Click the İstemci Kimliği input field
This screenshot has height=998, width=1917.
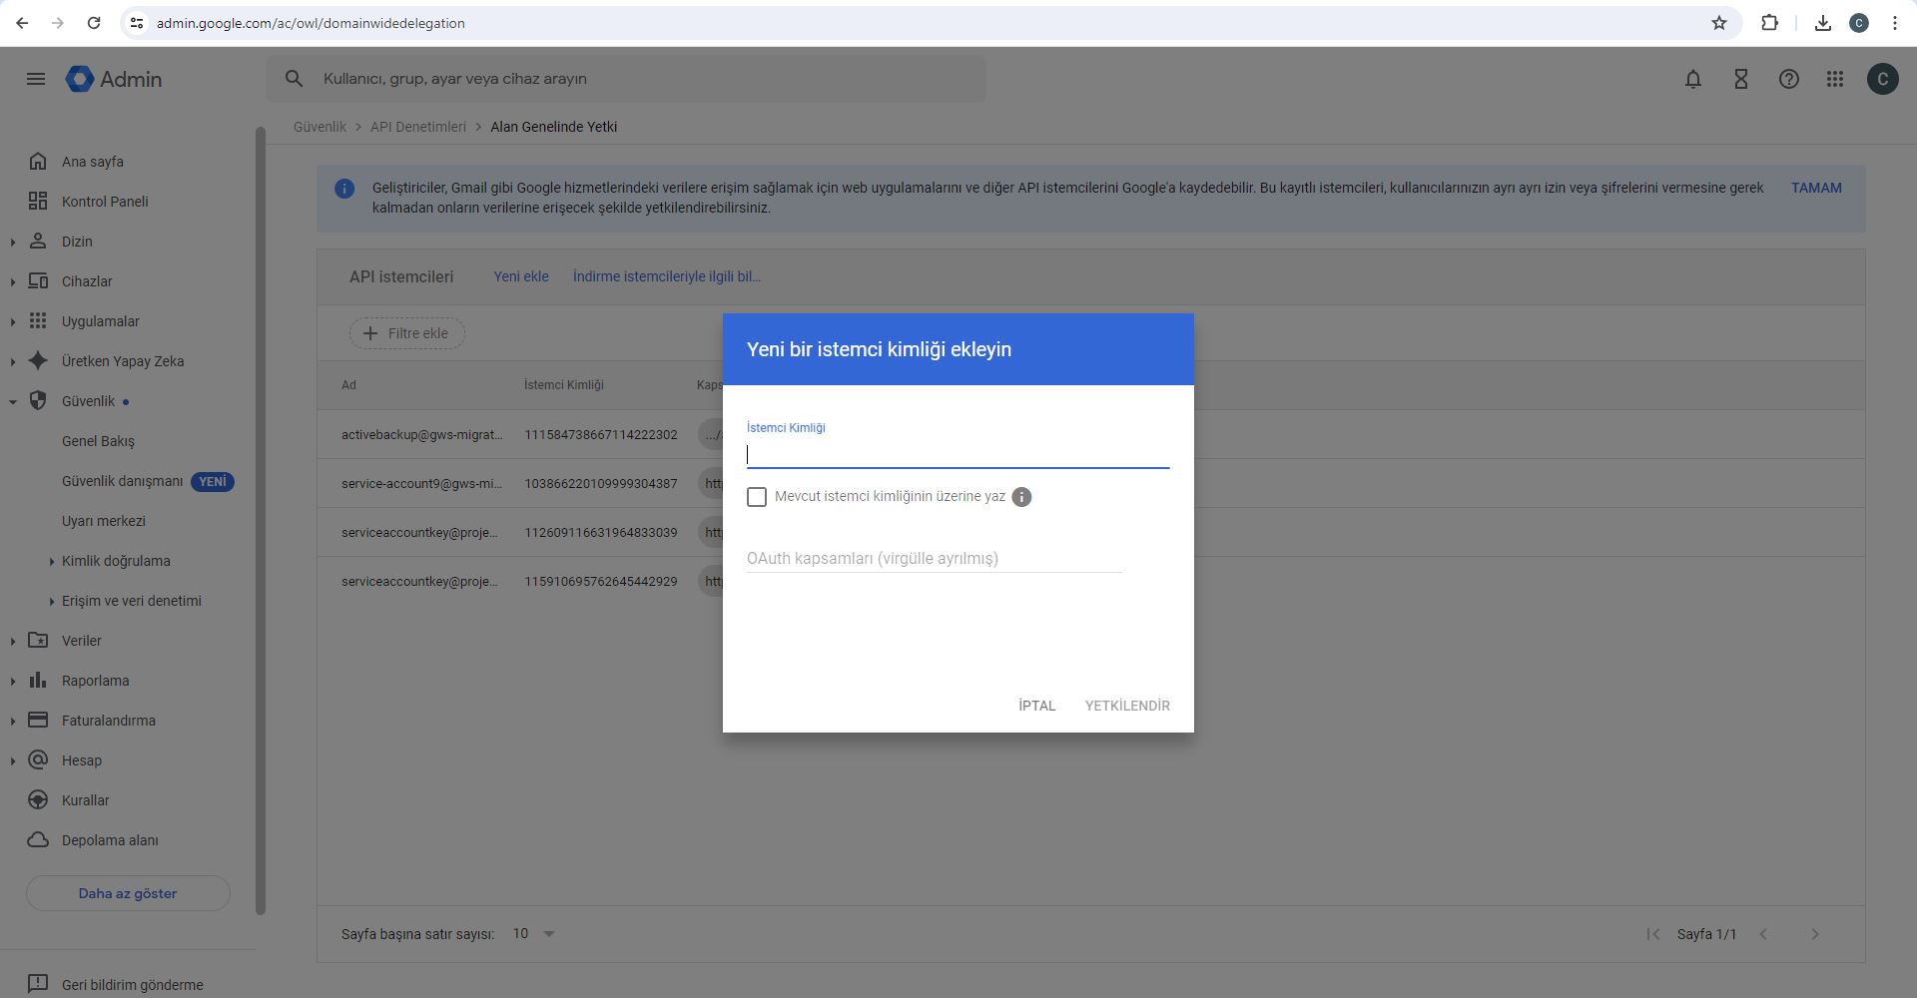(957, 455)
